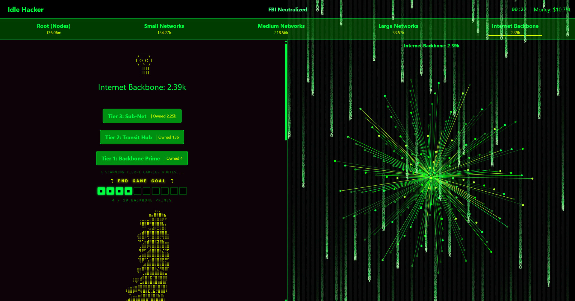Click the last empty Backbone Prime square
This screenshot has width=575, height=301.
(x=183, y=191)
